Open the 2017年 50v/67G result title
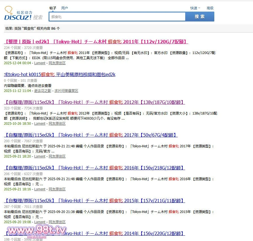Image resolution: width=253 pixels, height=241 pixels. tap(91, 135)
